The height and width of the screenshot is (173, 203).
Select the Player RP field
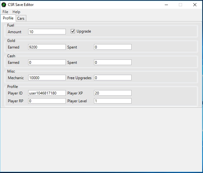tap(47, 101)
